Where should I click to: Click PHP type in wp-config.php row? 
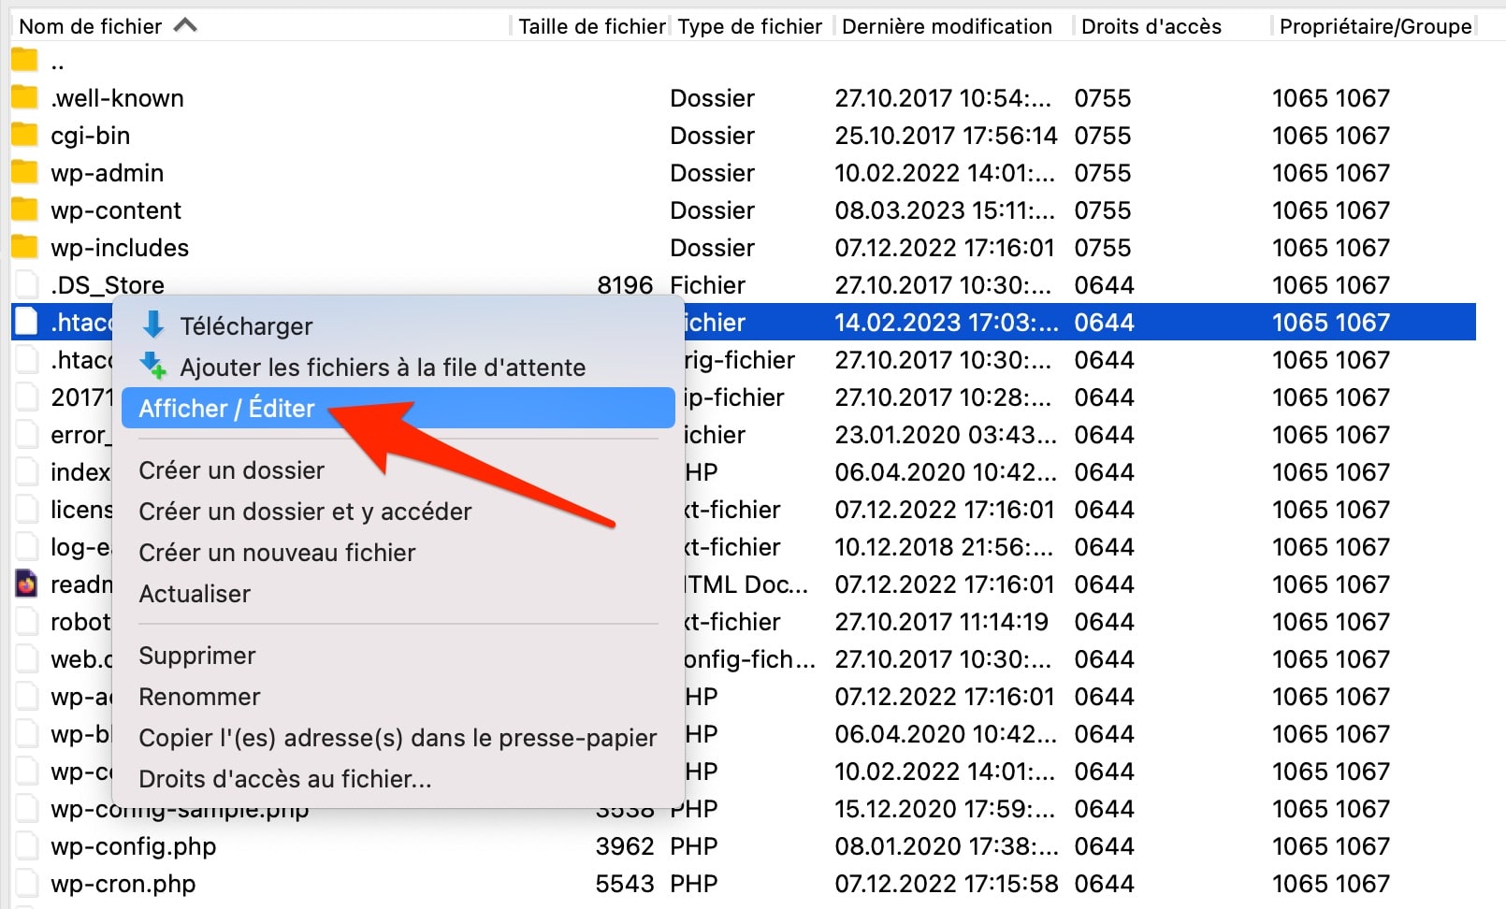point(693,846)
